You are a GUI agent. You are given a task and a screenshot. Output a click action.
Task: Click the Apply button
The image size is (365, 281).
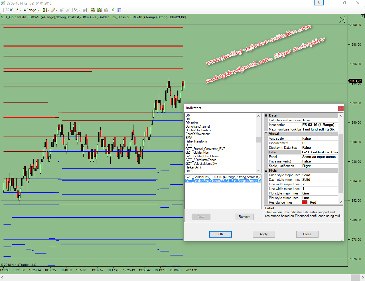pos(263,234)
